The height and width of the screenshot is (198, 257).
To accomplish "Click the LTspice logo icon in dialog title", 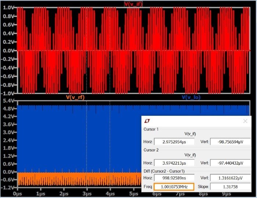I will tap(147, 121).
